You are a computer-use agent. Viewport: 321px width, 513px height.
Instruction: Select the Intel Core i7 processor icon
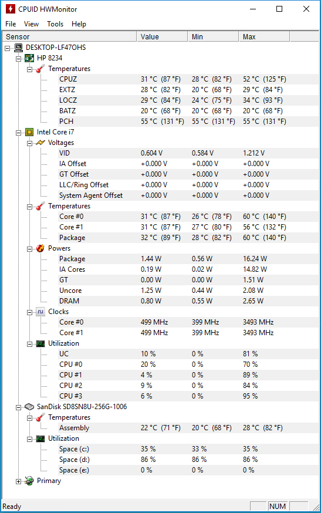pos(29,132)
